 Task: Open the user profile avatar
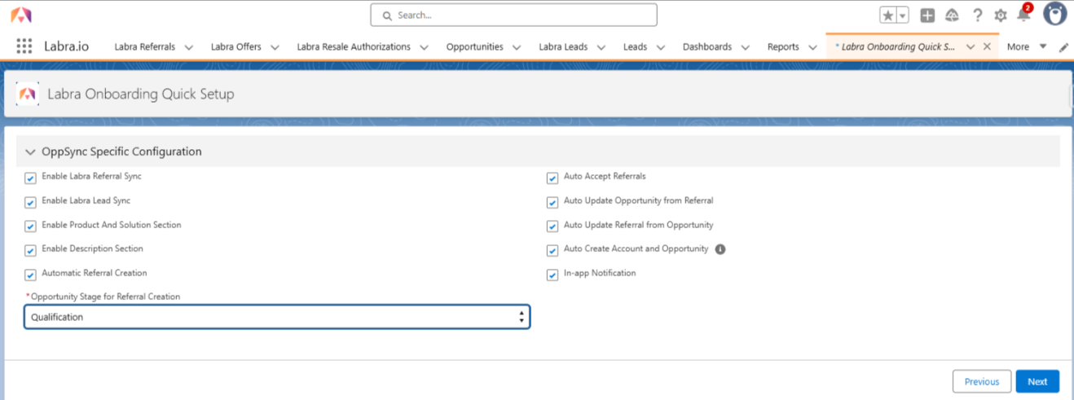(x=1055, y=14)
